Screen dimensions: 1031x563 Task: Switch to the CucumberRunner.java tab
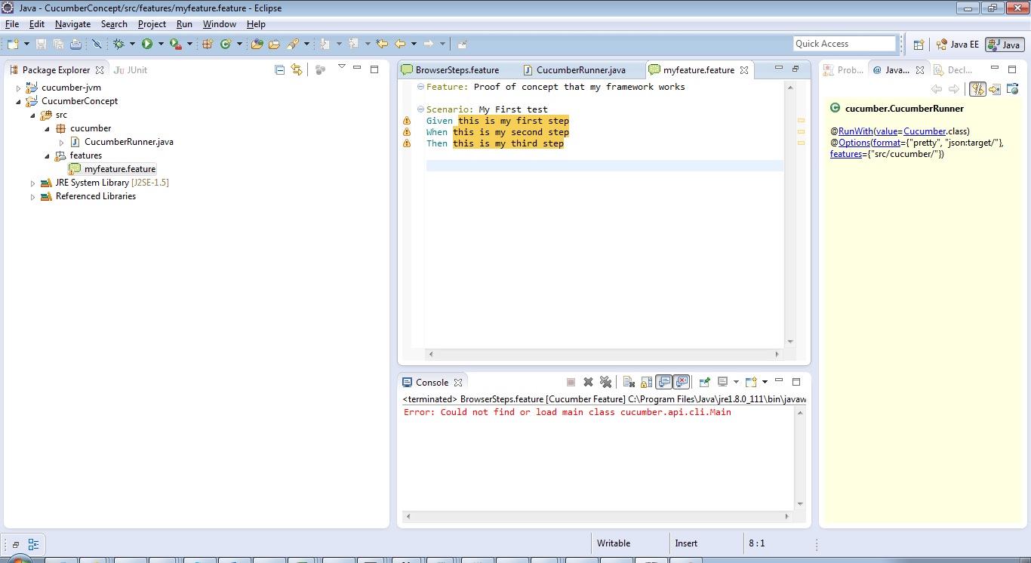[x=580, y=69]
